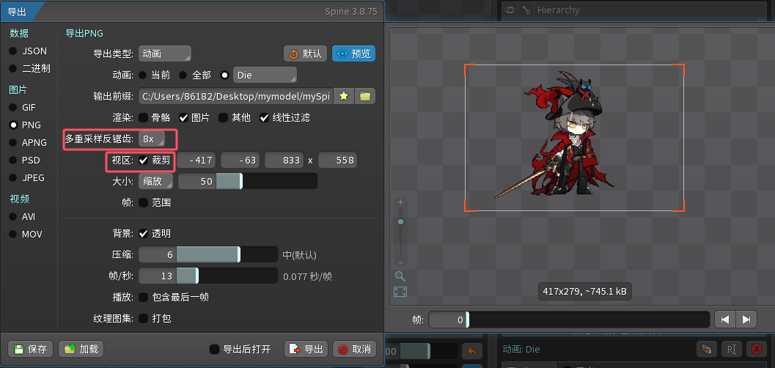Click the 417x279, ~745.1 kB size label
Image resolution: width=775 pixels, height=368 pixels.
584,292
